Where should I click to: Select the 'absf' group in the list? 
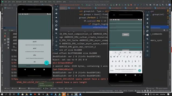(35, 48)
